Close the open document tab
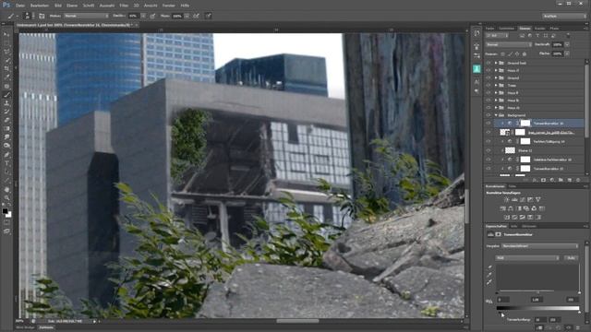The height and width of the screenshot is (332, 591). [x=136, y=25]
